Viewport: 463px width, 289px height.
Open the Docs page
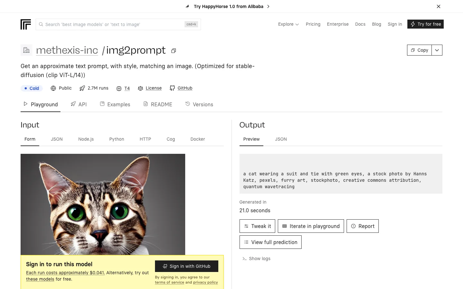360,24
